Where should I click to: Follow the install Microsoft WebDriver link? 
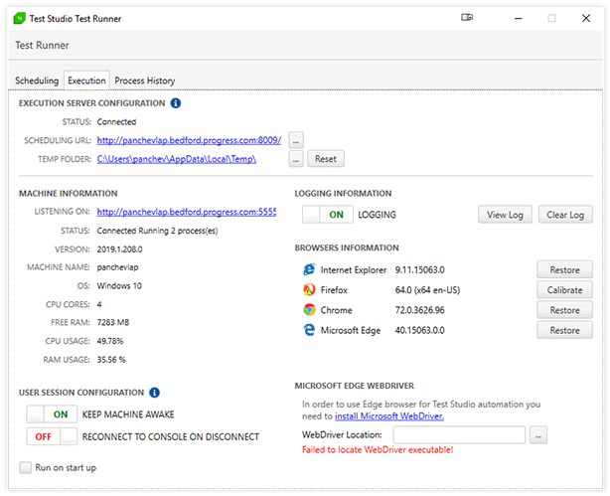(x=389, y=416)
